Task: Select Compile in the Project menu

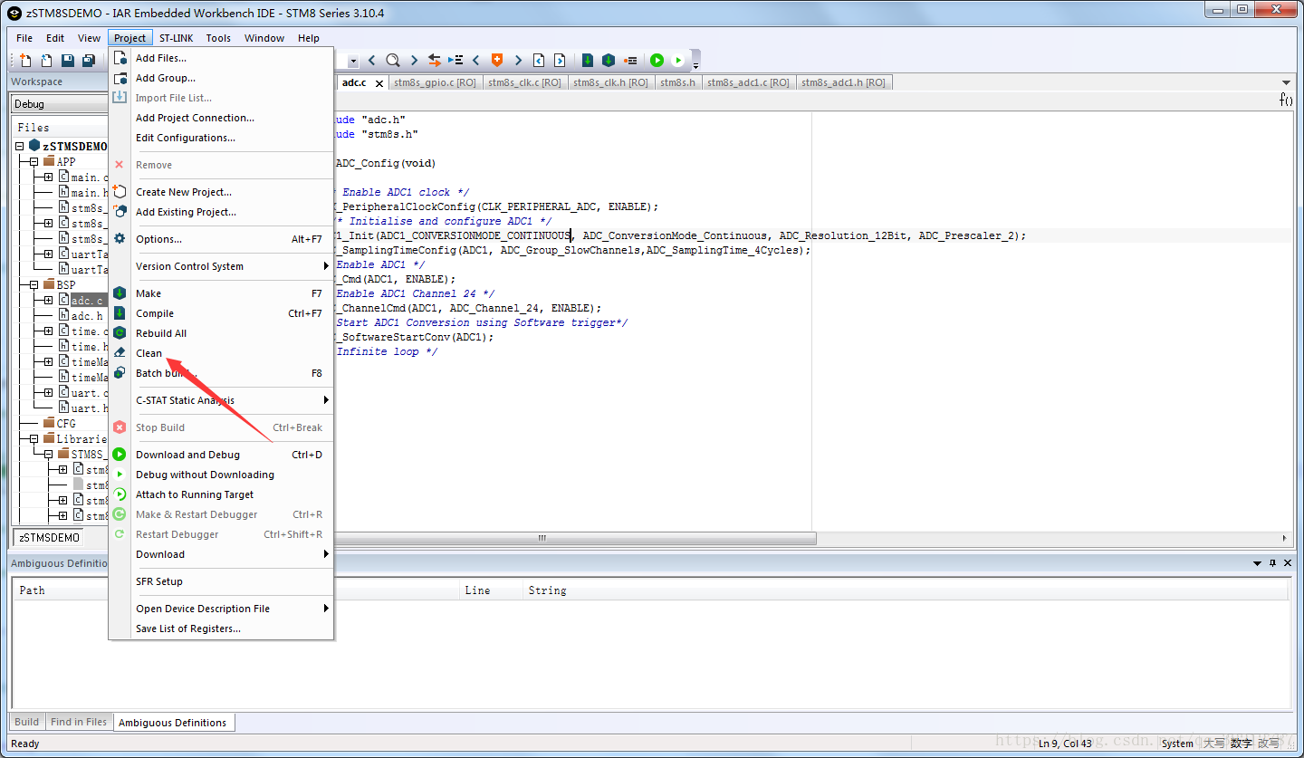Action: (x=221, y=313)
